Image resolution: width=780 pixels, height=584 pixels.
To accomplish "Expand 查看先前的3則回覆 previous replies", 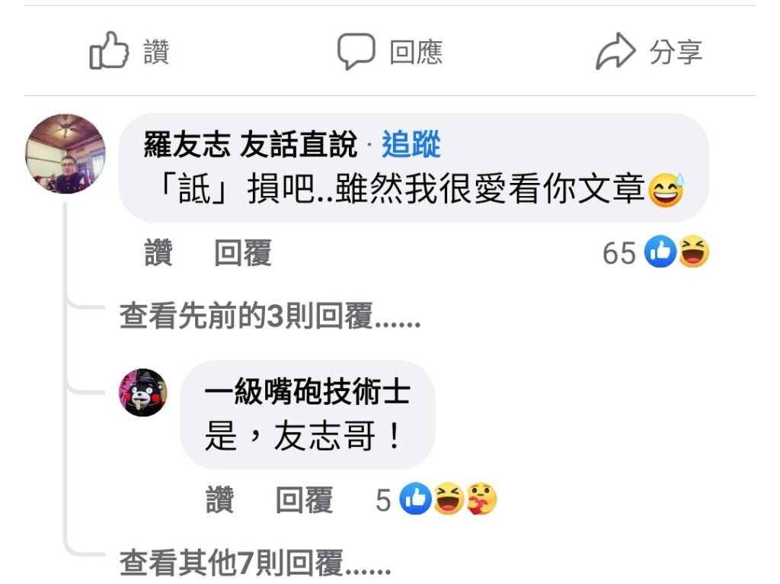I will 270,316.
